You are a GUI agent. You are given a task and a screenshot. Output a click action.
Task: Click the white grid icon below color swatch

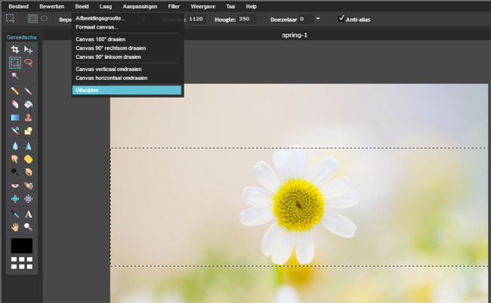point(22,263)
